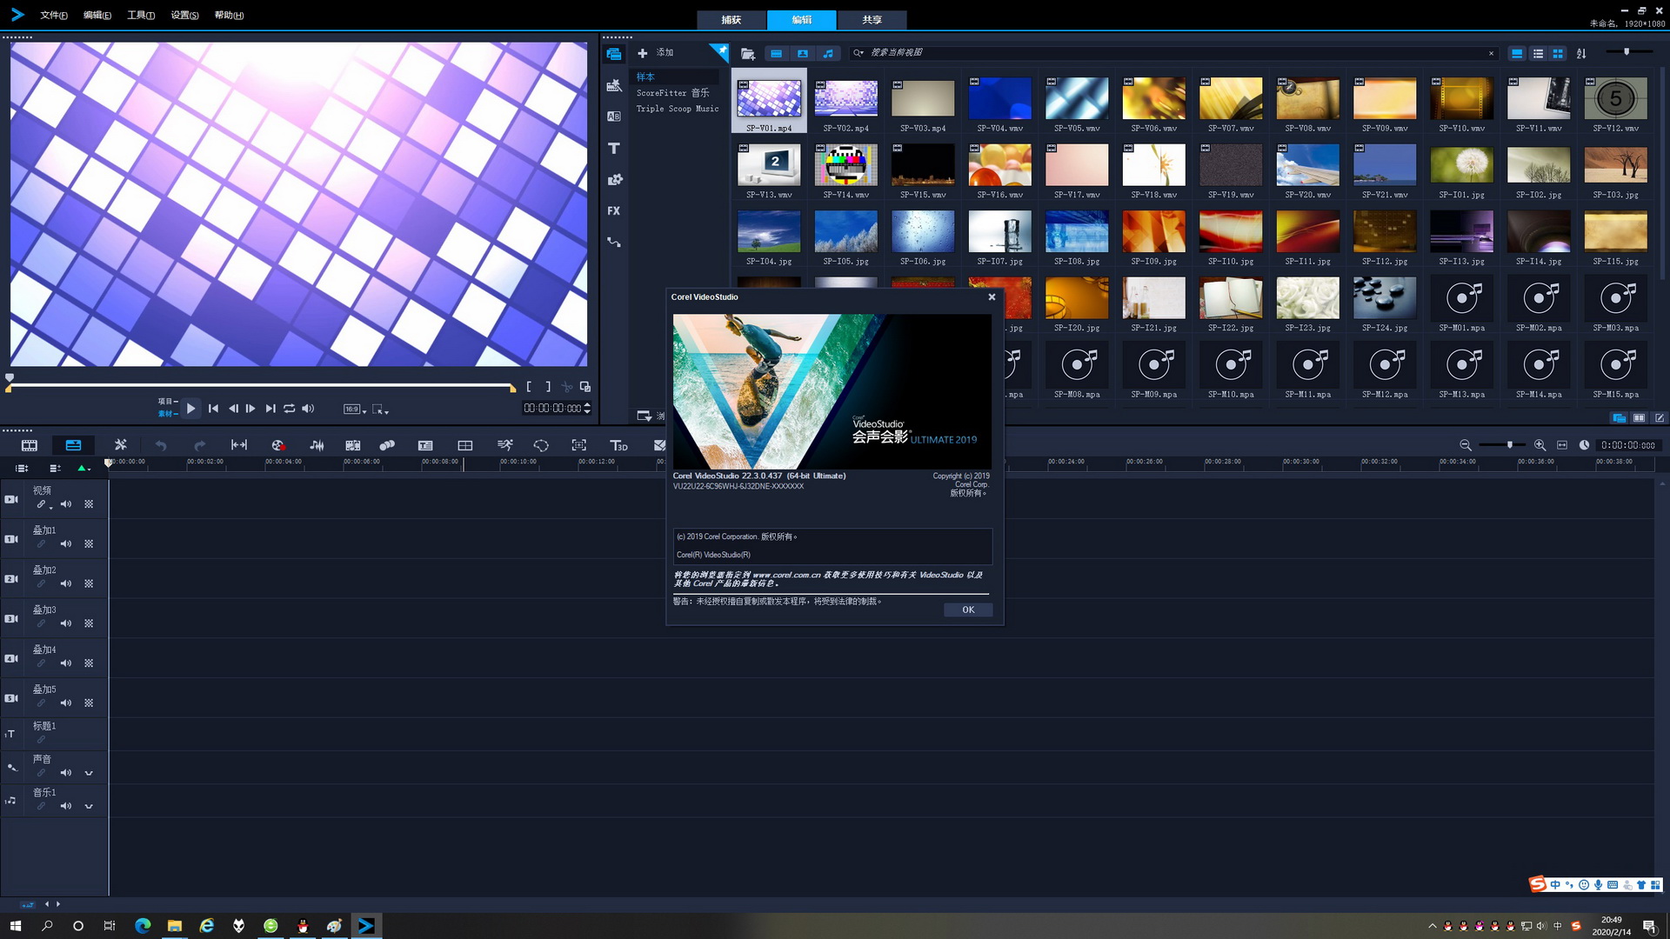Open the Multi-Camera Editor icon
The height and width of the screenshot is (939, 1670).
point(465,445)
